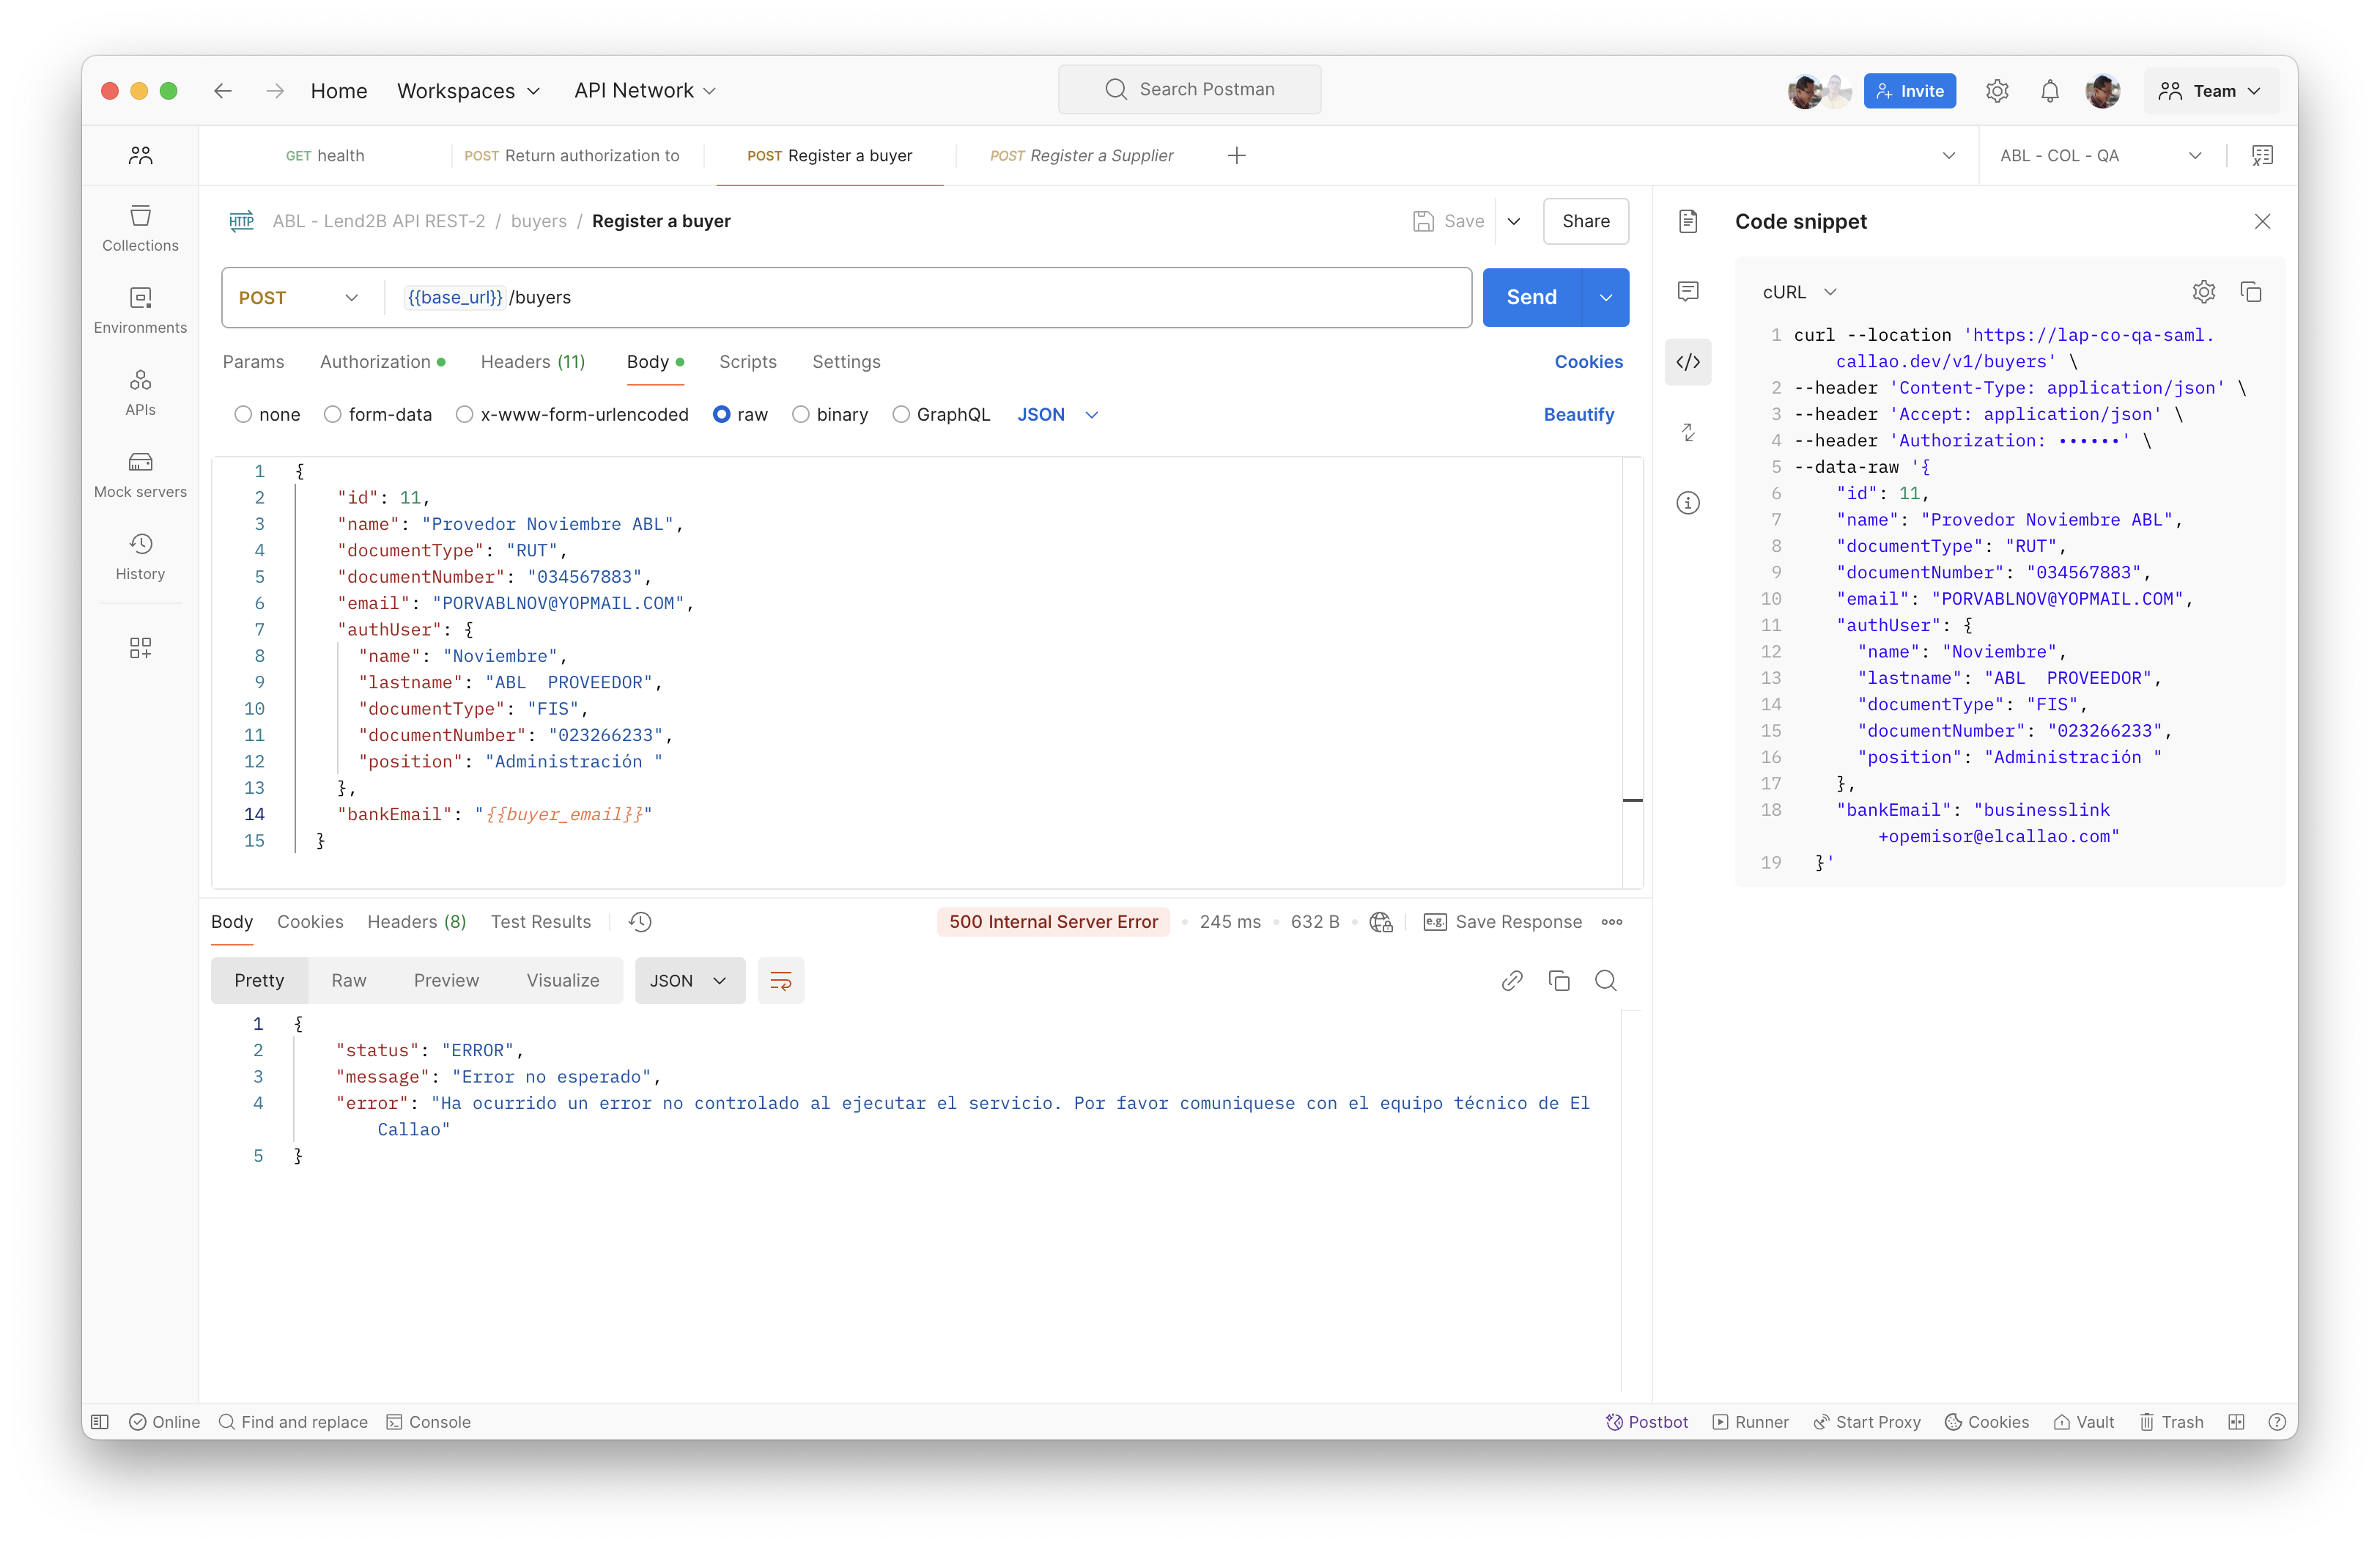Open the Register a Supplier tab
The image size is (2380, 1548).
coord(1081,156)
